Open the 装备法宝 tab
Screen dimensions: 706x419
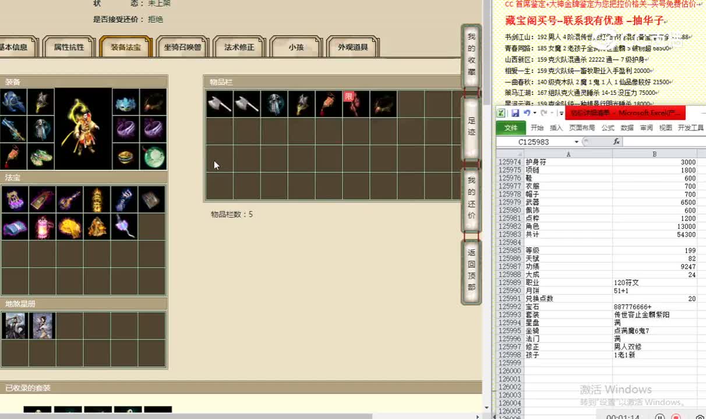click(126, 47)
